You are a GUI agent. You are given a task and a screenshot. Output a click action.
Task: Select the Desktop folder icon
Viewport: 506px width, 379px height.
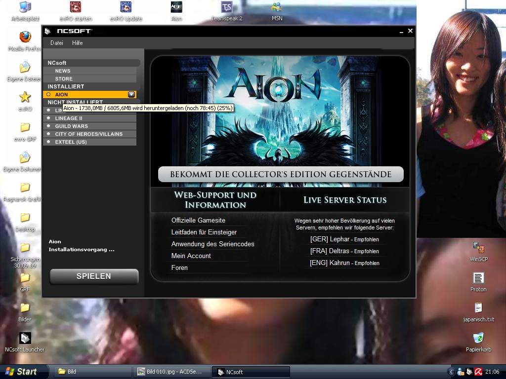click(25, 222)
